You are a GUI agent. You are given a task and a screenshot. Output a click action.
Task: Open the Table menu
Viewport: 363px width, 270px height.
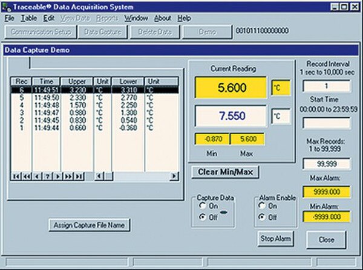tap(29, 18)
